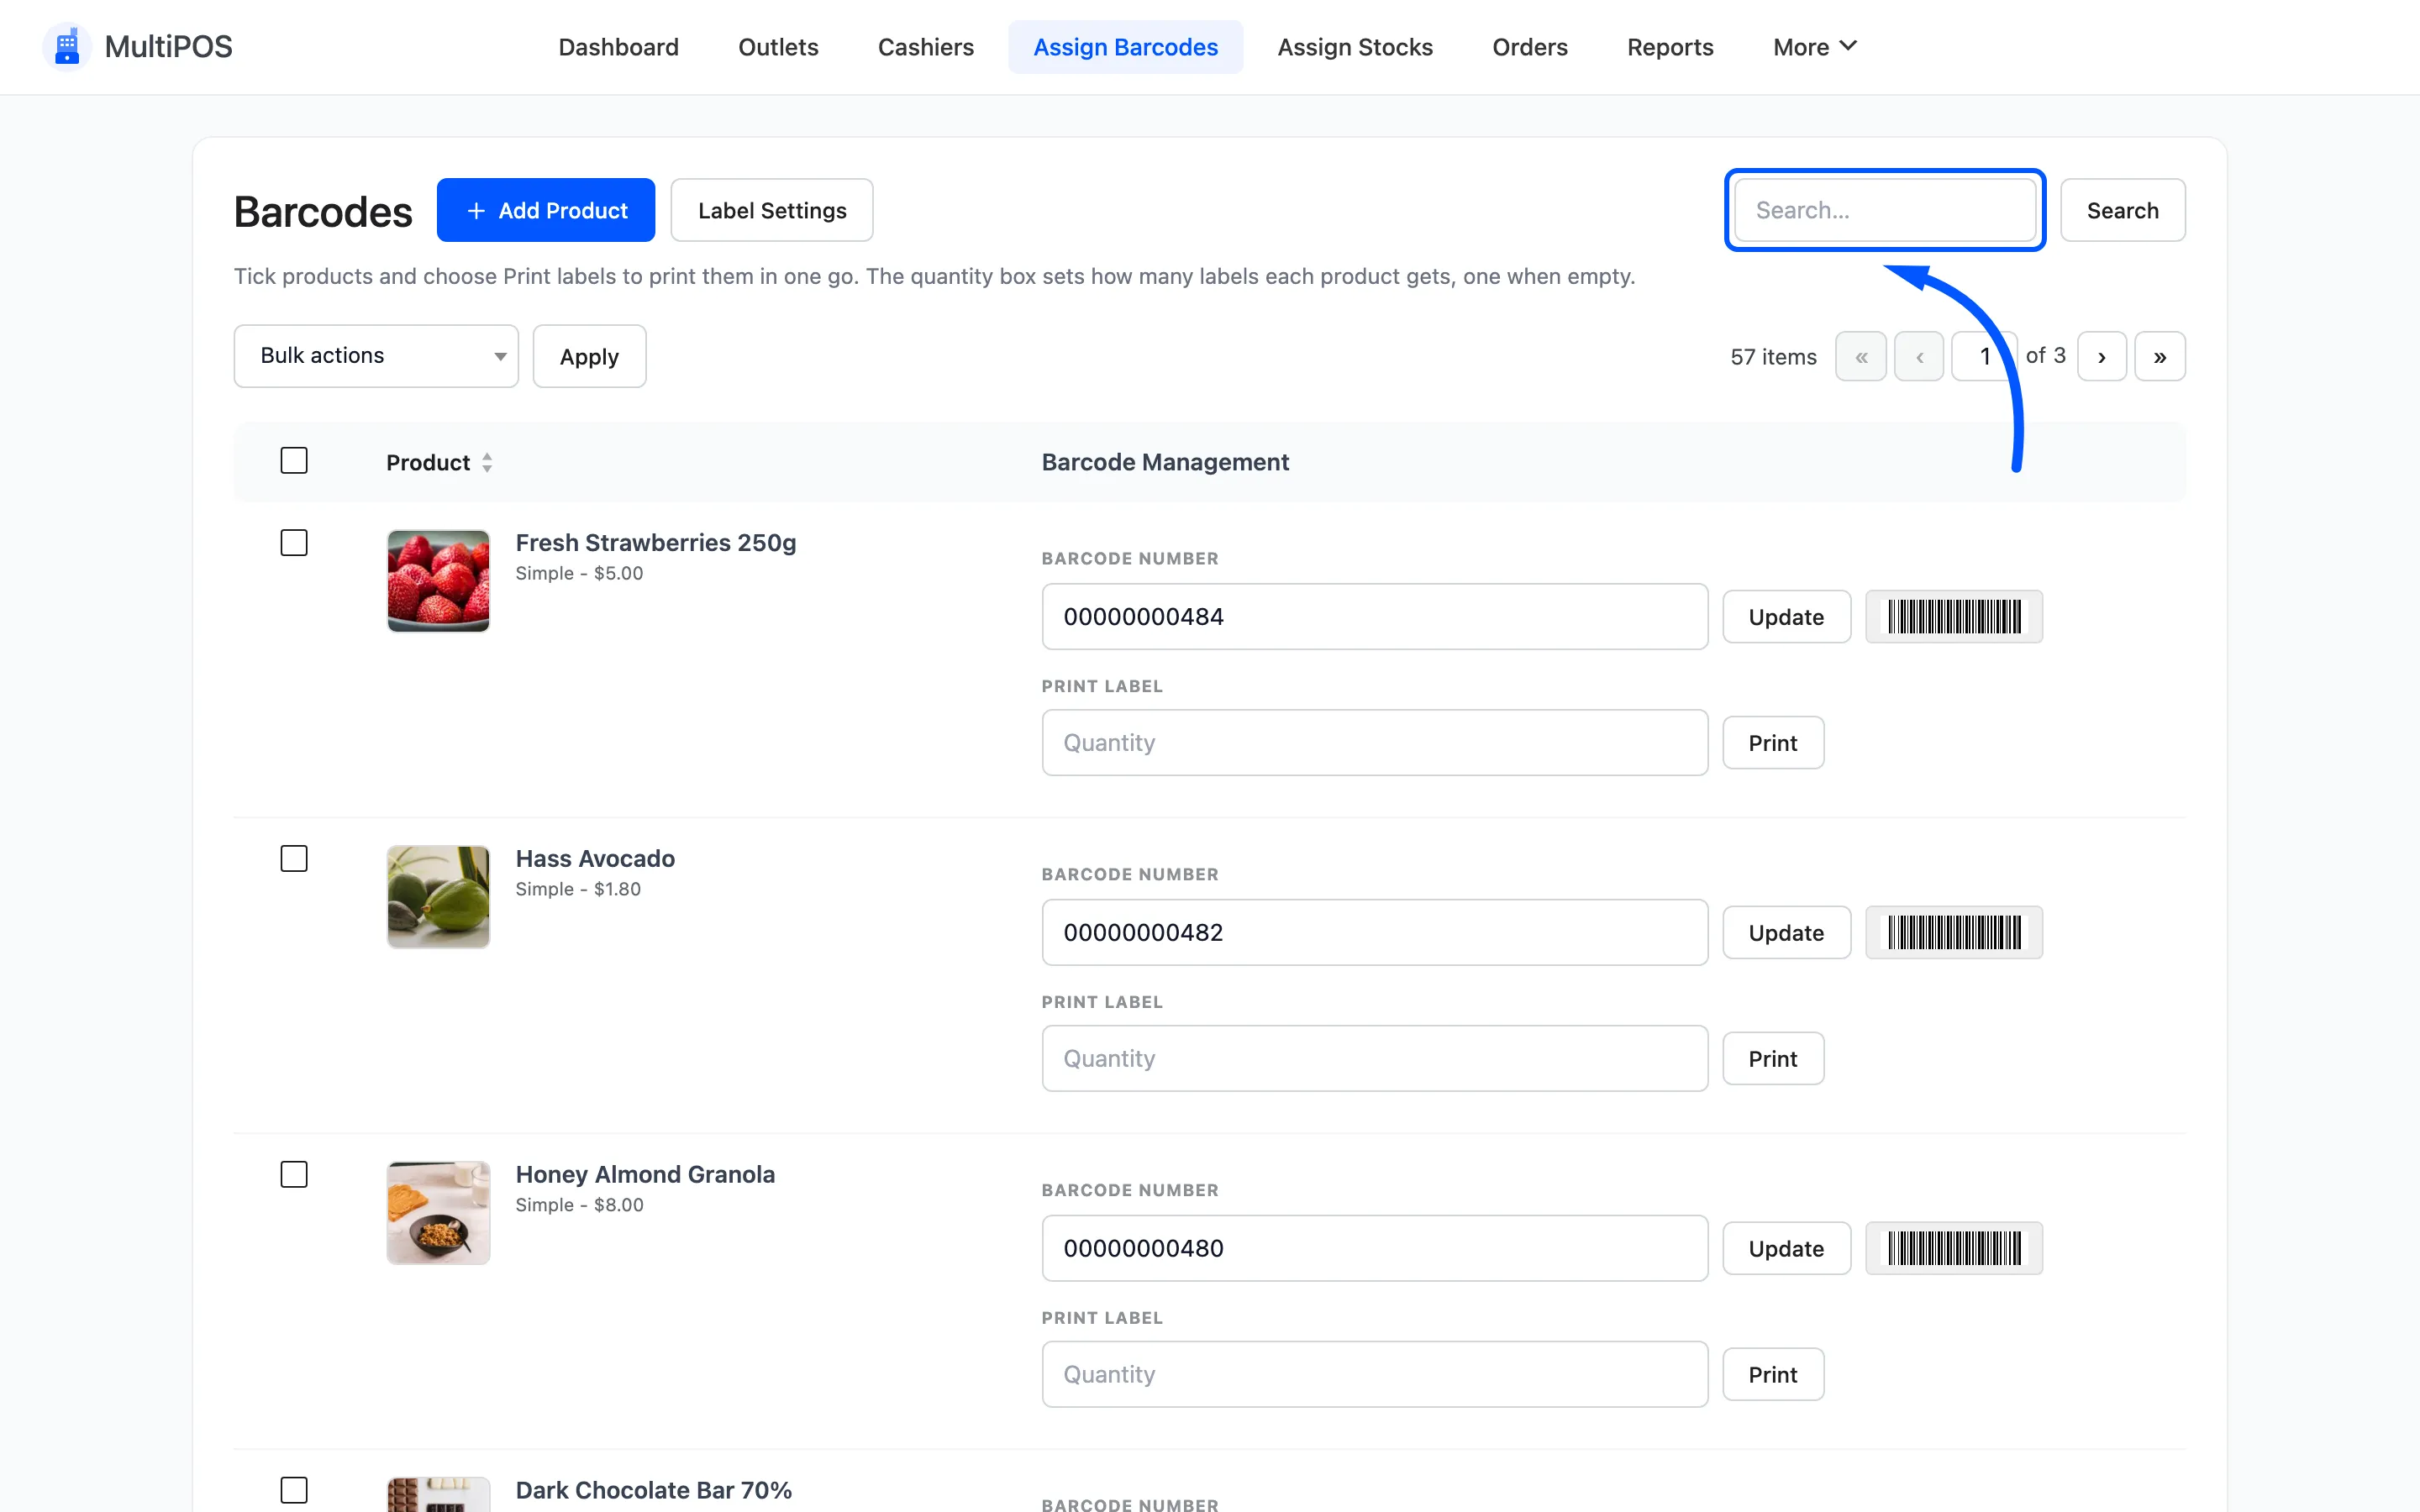The image size is (2420, 1512).
Task: Sort by Product column arrows
Action: tap(487, 462)
